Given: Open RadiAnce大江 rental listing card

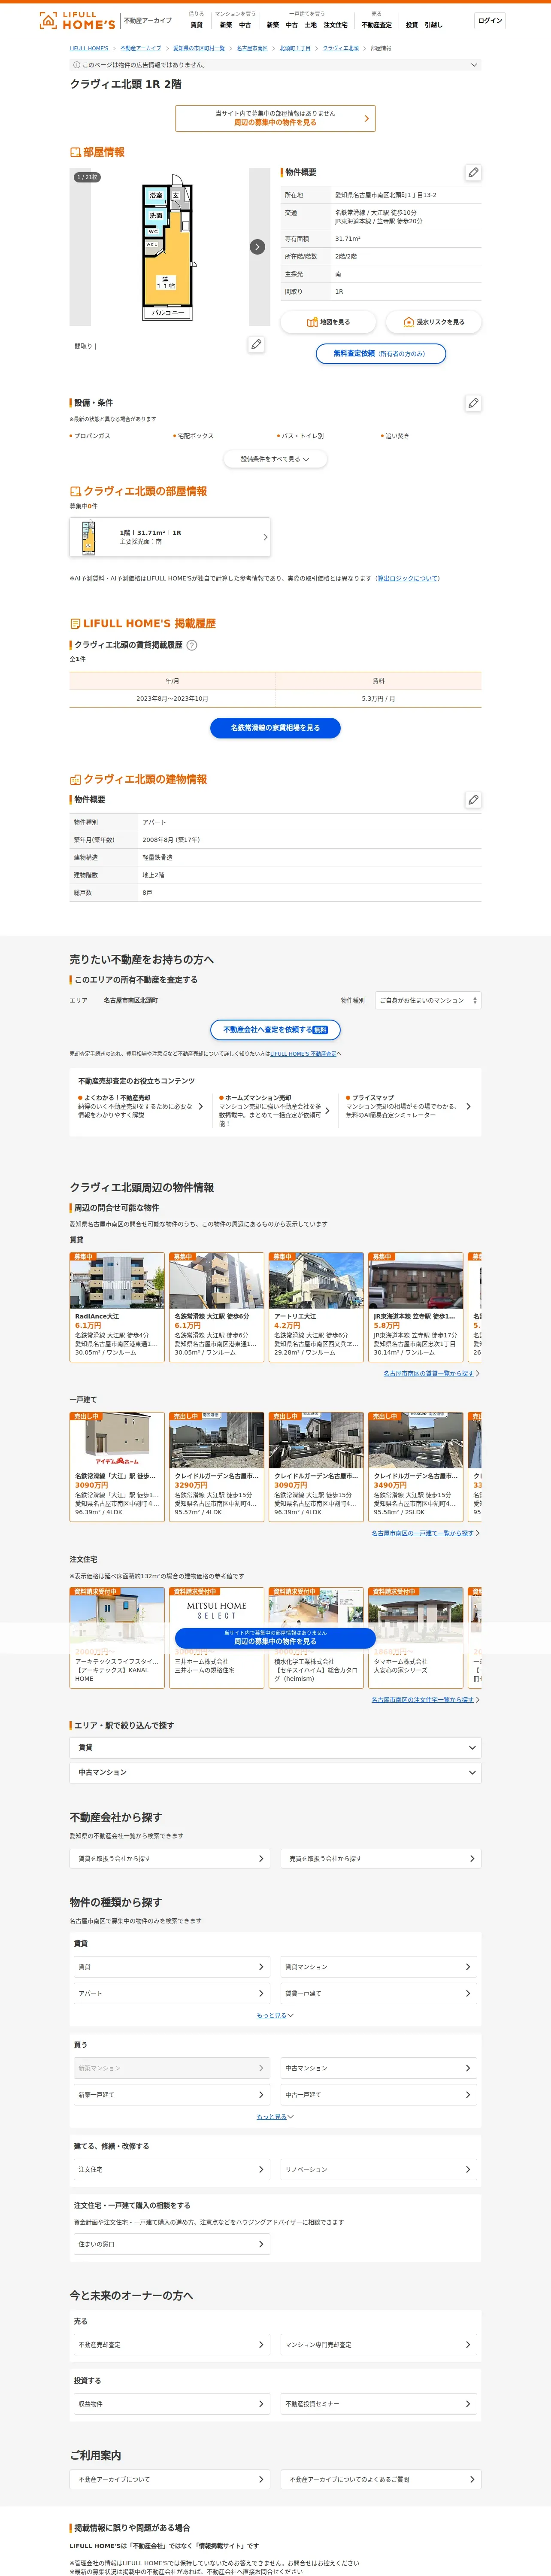Looking at the screenshot, I should point(117,1306).
